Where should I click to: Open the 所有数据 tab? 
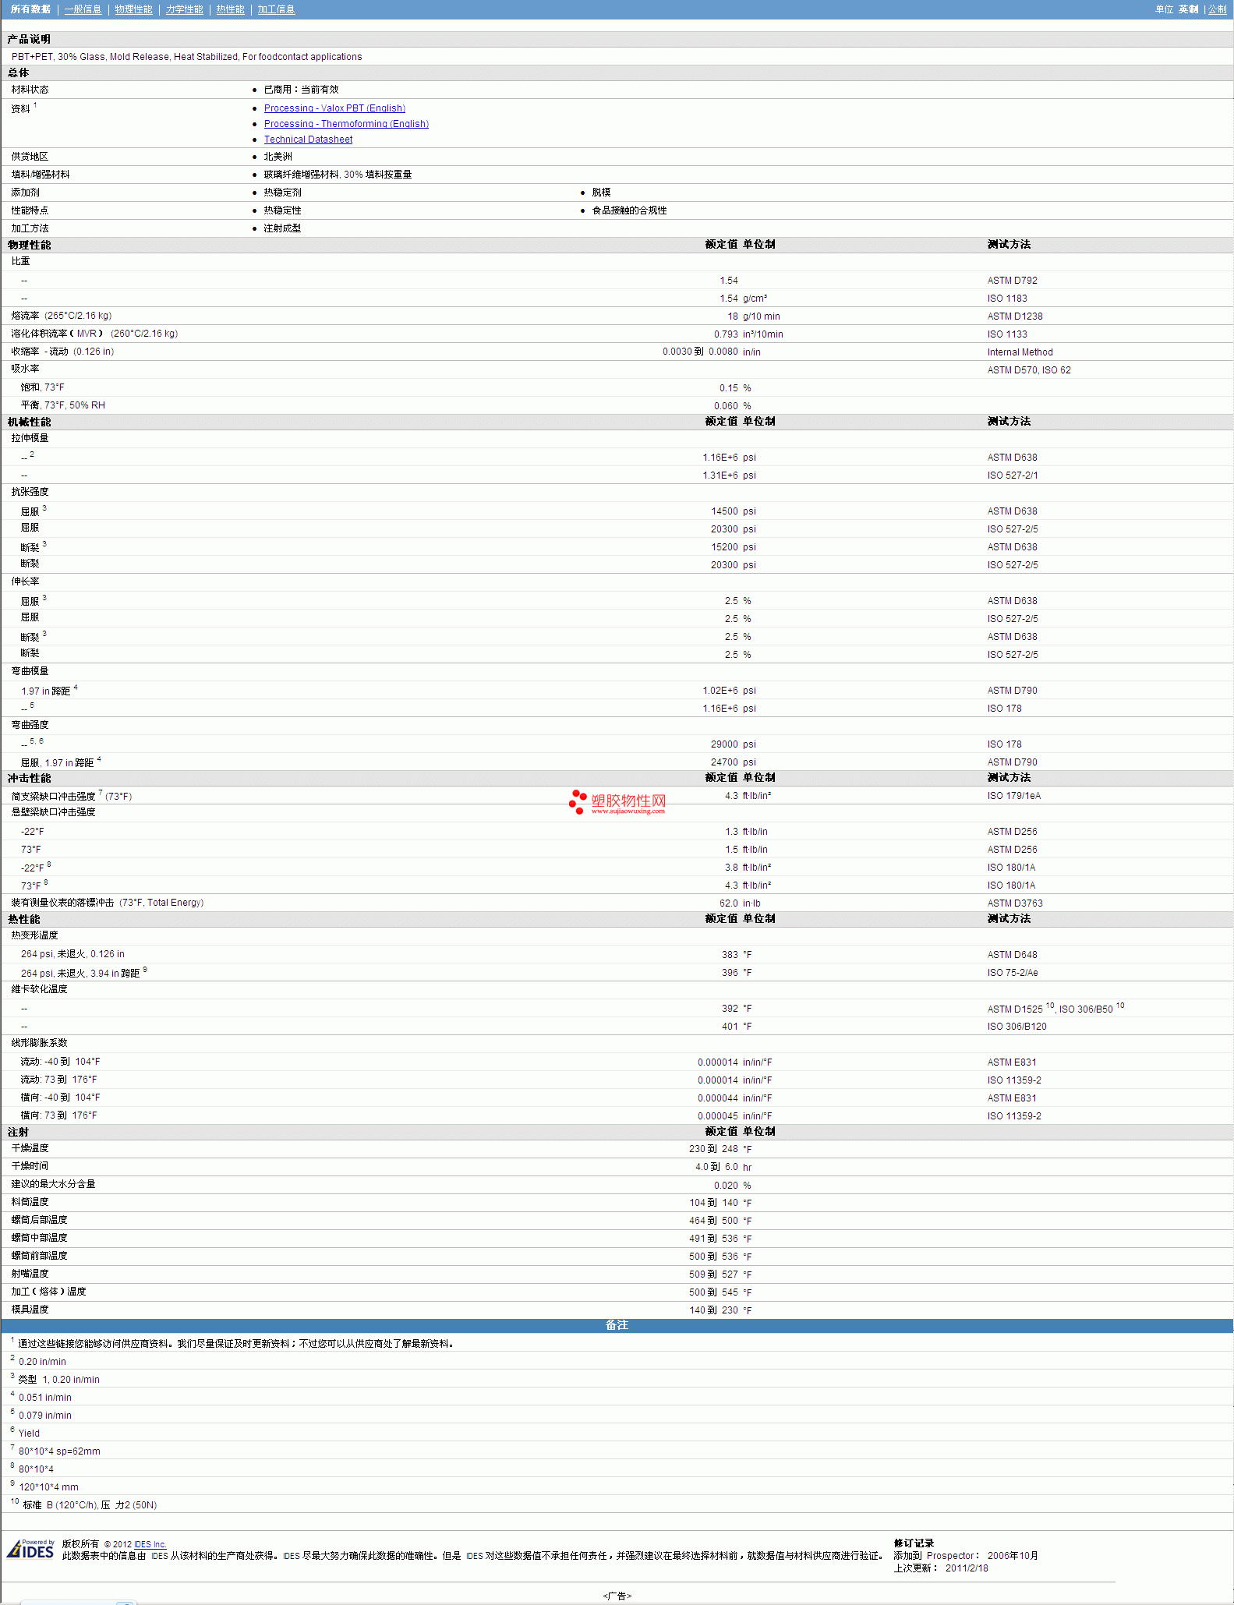click(x=30, y=9)
